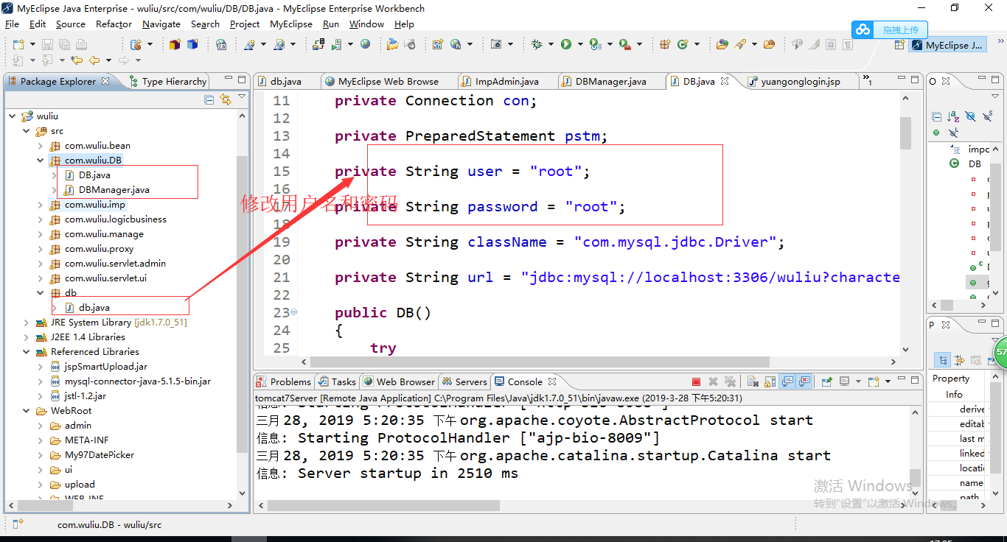Click the Clear Console icon

(753, 381)
